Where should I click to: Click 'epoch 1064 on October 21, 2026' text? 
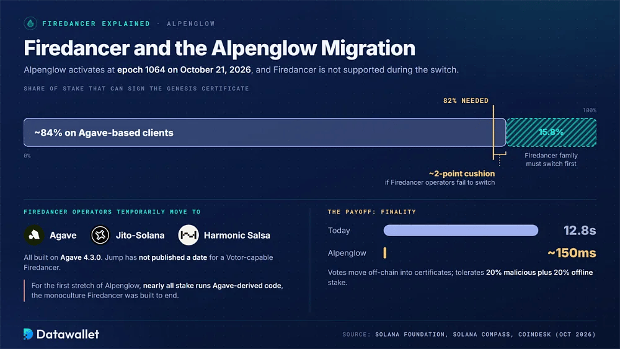[x=184, y=70]
